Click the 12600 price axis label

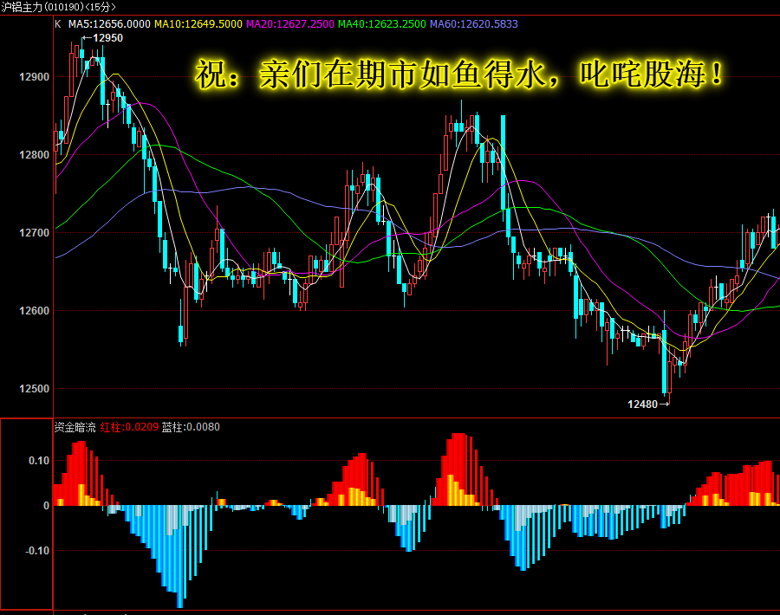point(35,311)
